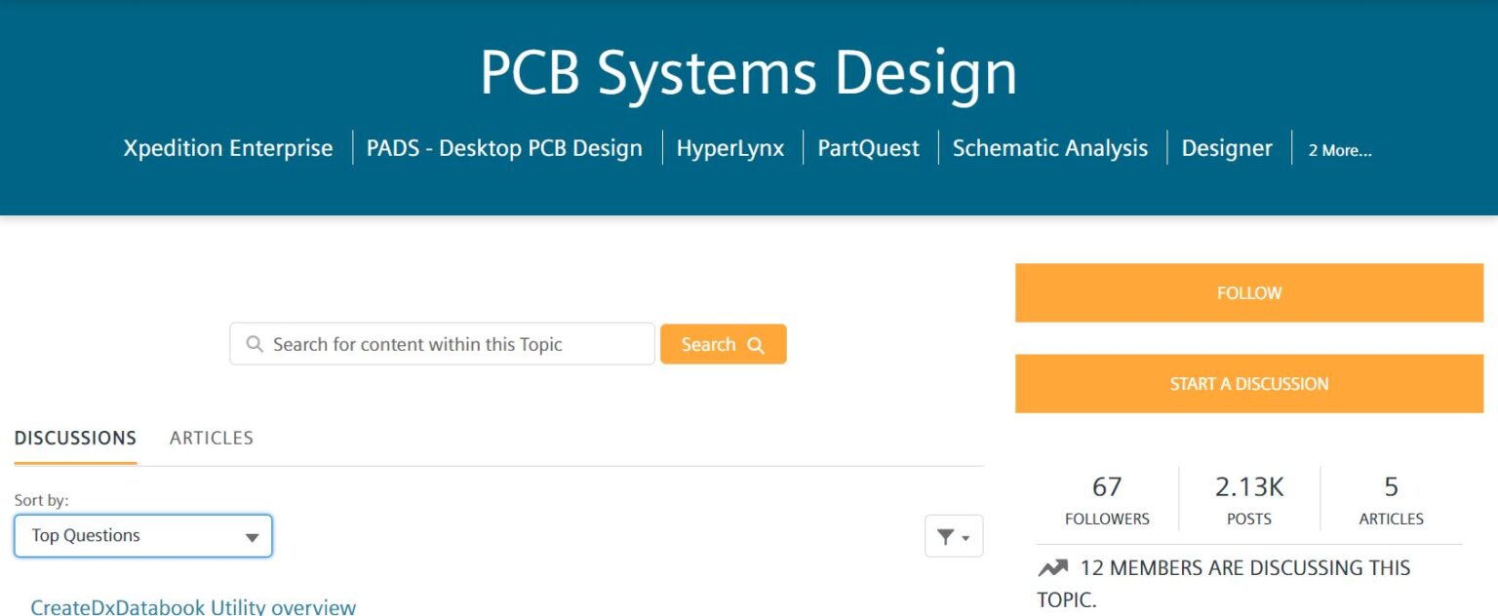Select the DISCUSSIONS tab
The height and width of the screenshot is (616, 1498).
pos(75,438)
